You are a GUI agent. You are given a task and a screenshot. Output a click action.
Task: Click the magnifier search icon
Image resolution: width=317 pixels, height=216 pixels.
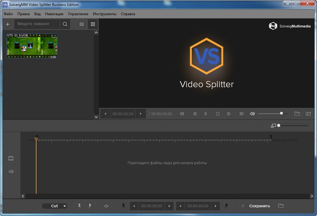(x=65, y=24)
